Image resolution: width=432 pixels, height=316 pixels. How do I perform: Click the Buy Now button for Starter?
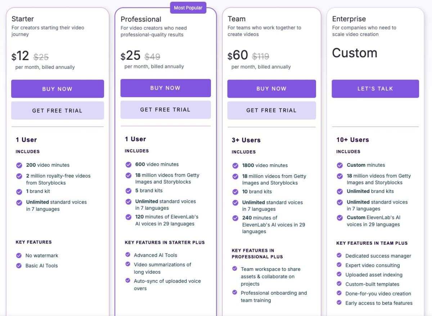coord(58,89)
